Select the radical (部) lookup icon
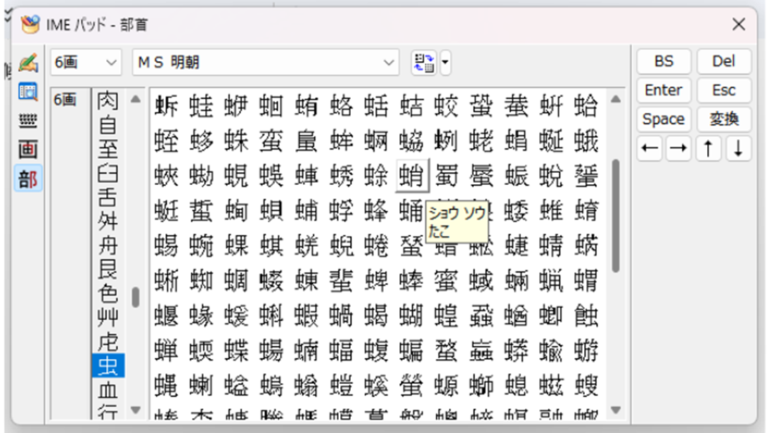 pos(28,179)
